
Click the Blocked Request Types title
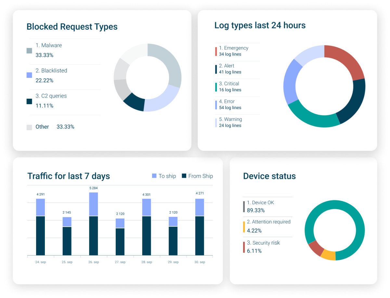pos(72,27)
